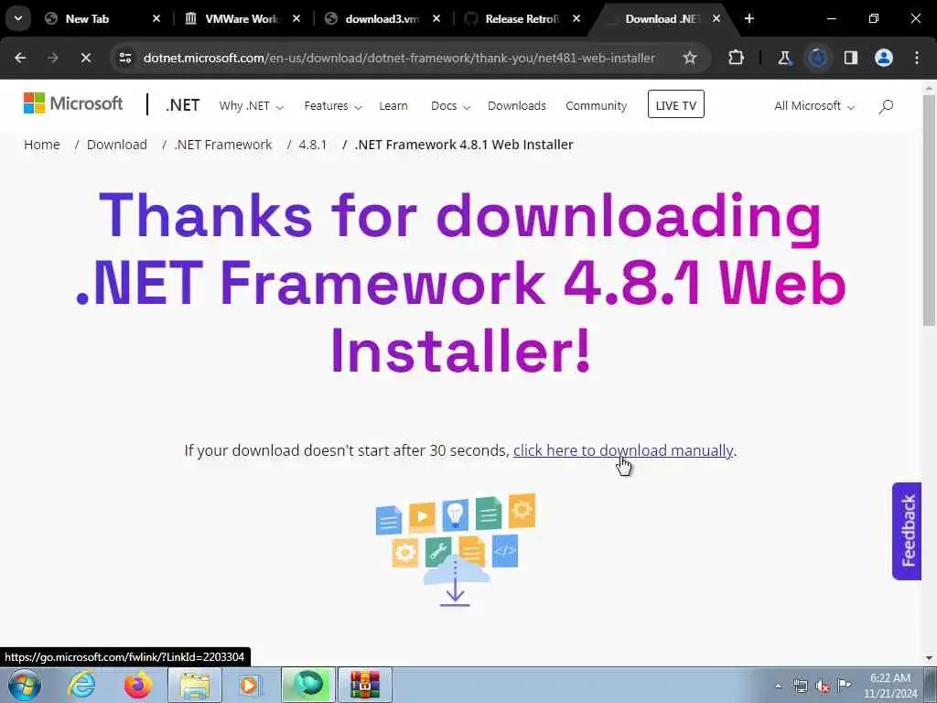Open the Windows Start orb
This screenshot has width=937, height=703.
pyautogui.click(x=24, y=685)
